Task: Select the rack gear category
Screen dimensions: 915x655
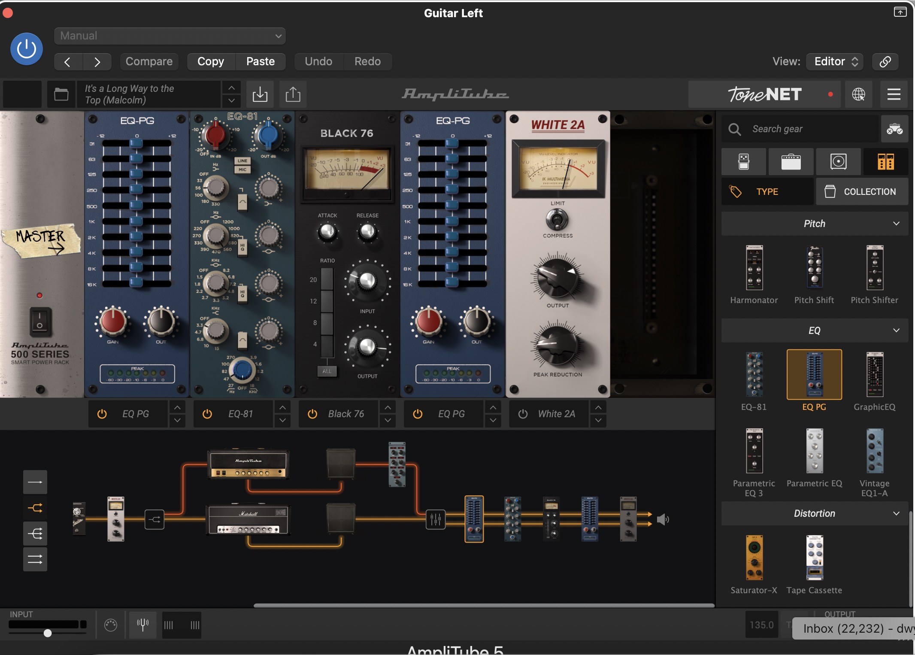Action: [x=885, y=162]
